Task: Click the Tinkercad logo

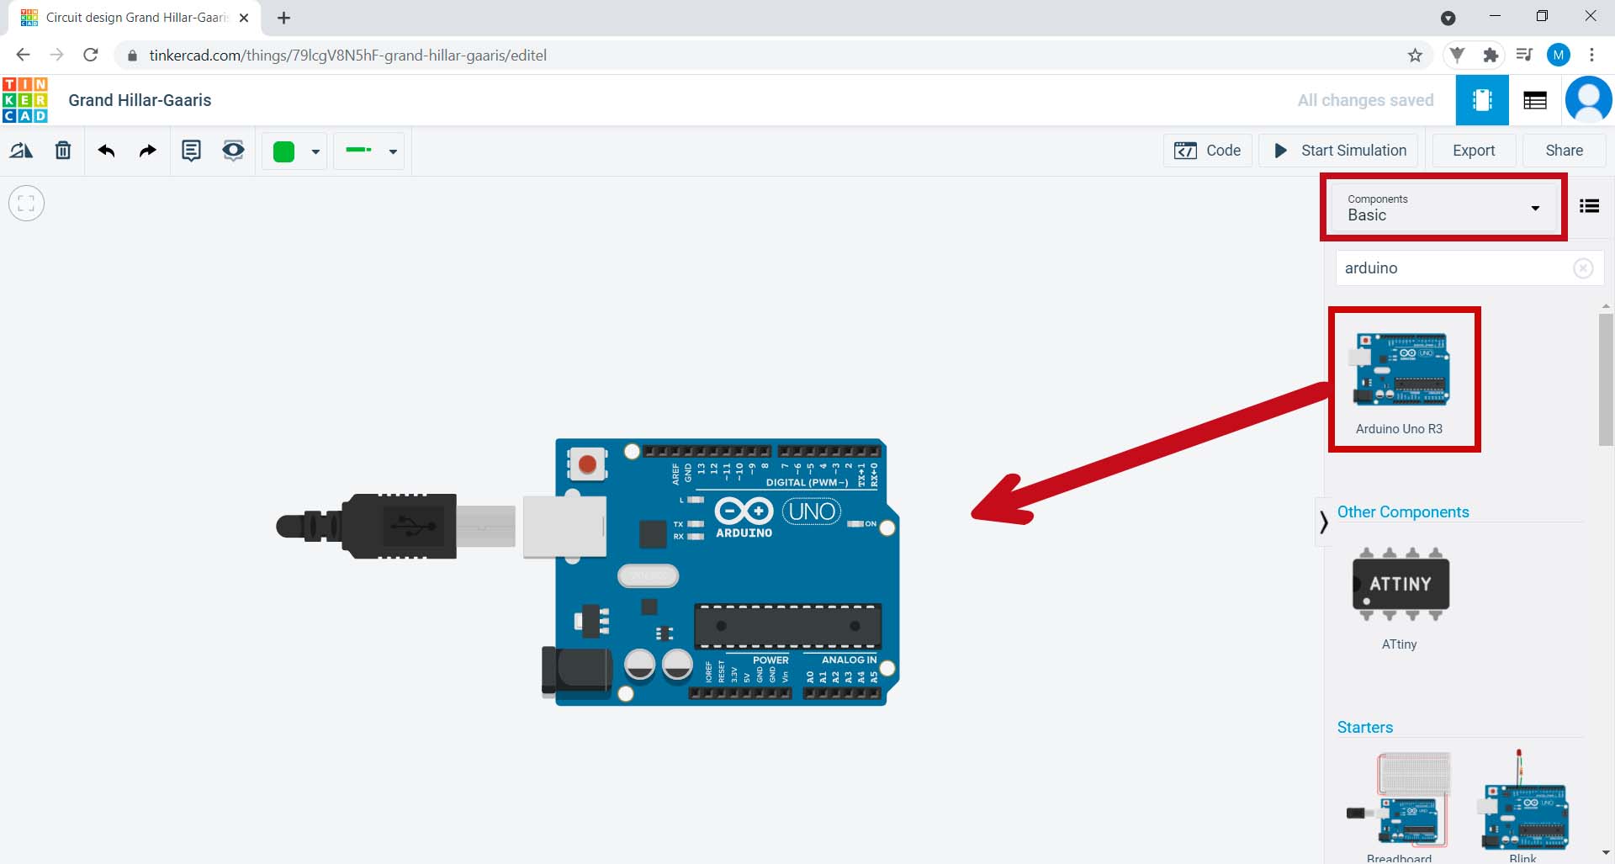Action: [25, 100]
